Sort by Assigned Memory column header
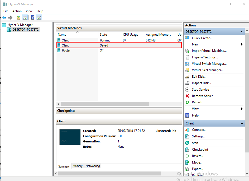249x181 pixels. [160, 35]
